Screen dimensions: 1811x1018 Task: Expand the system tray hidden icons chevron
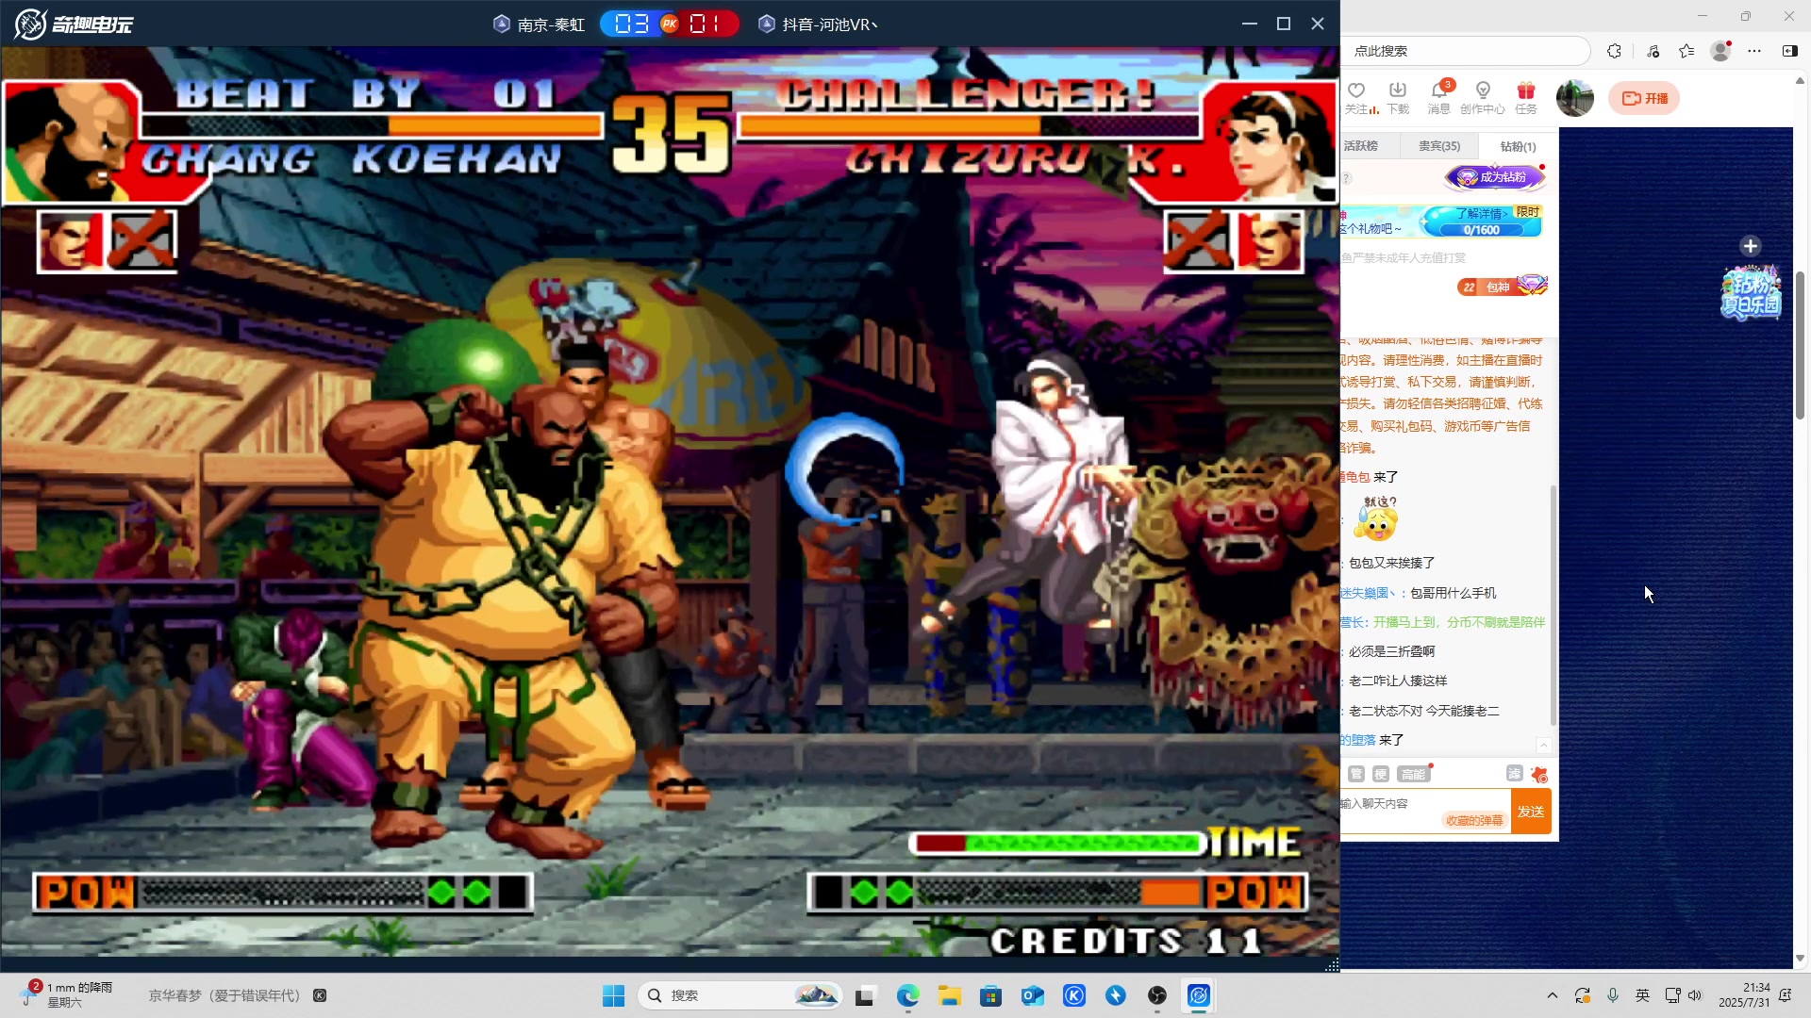click(x=1552, y=995)
